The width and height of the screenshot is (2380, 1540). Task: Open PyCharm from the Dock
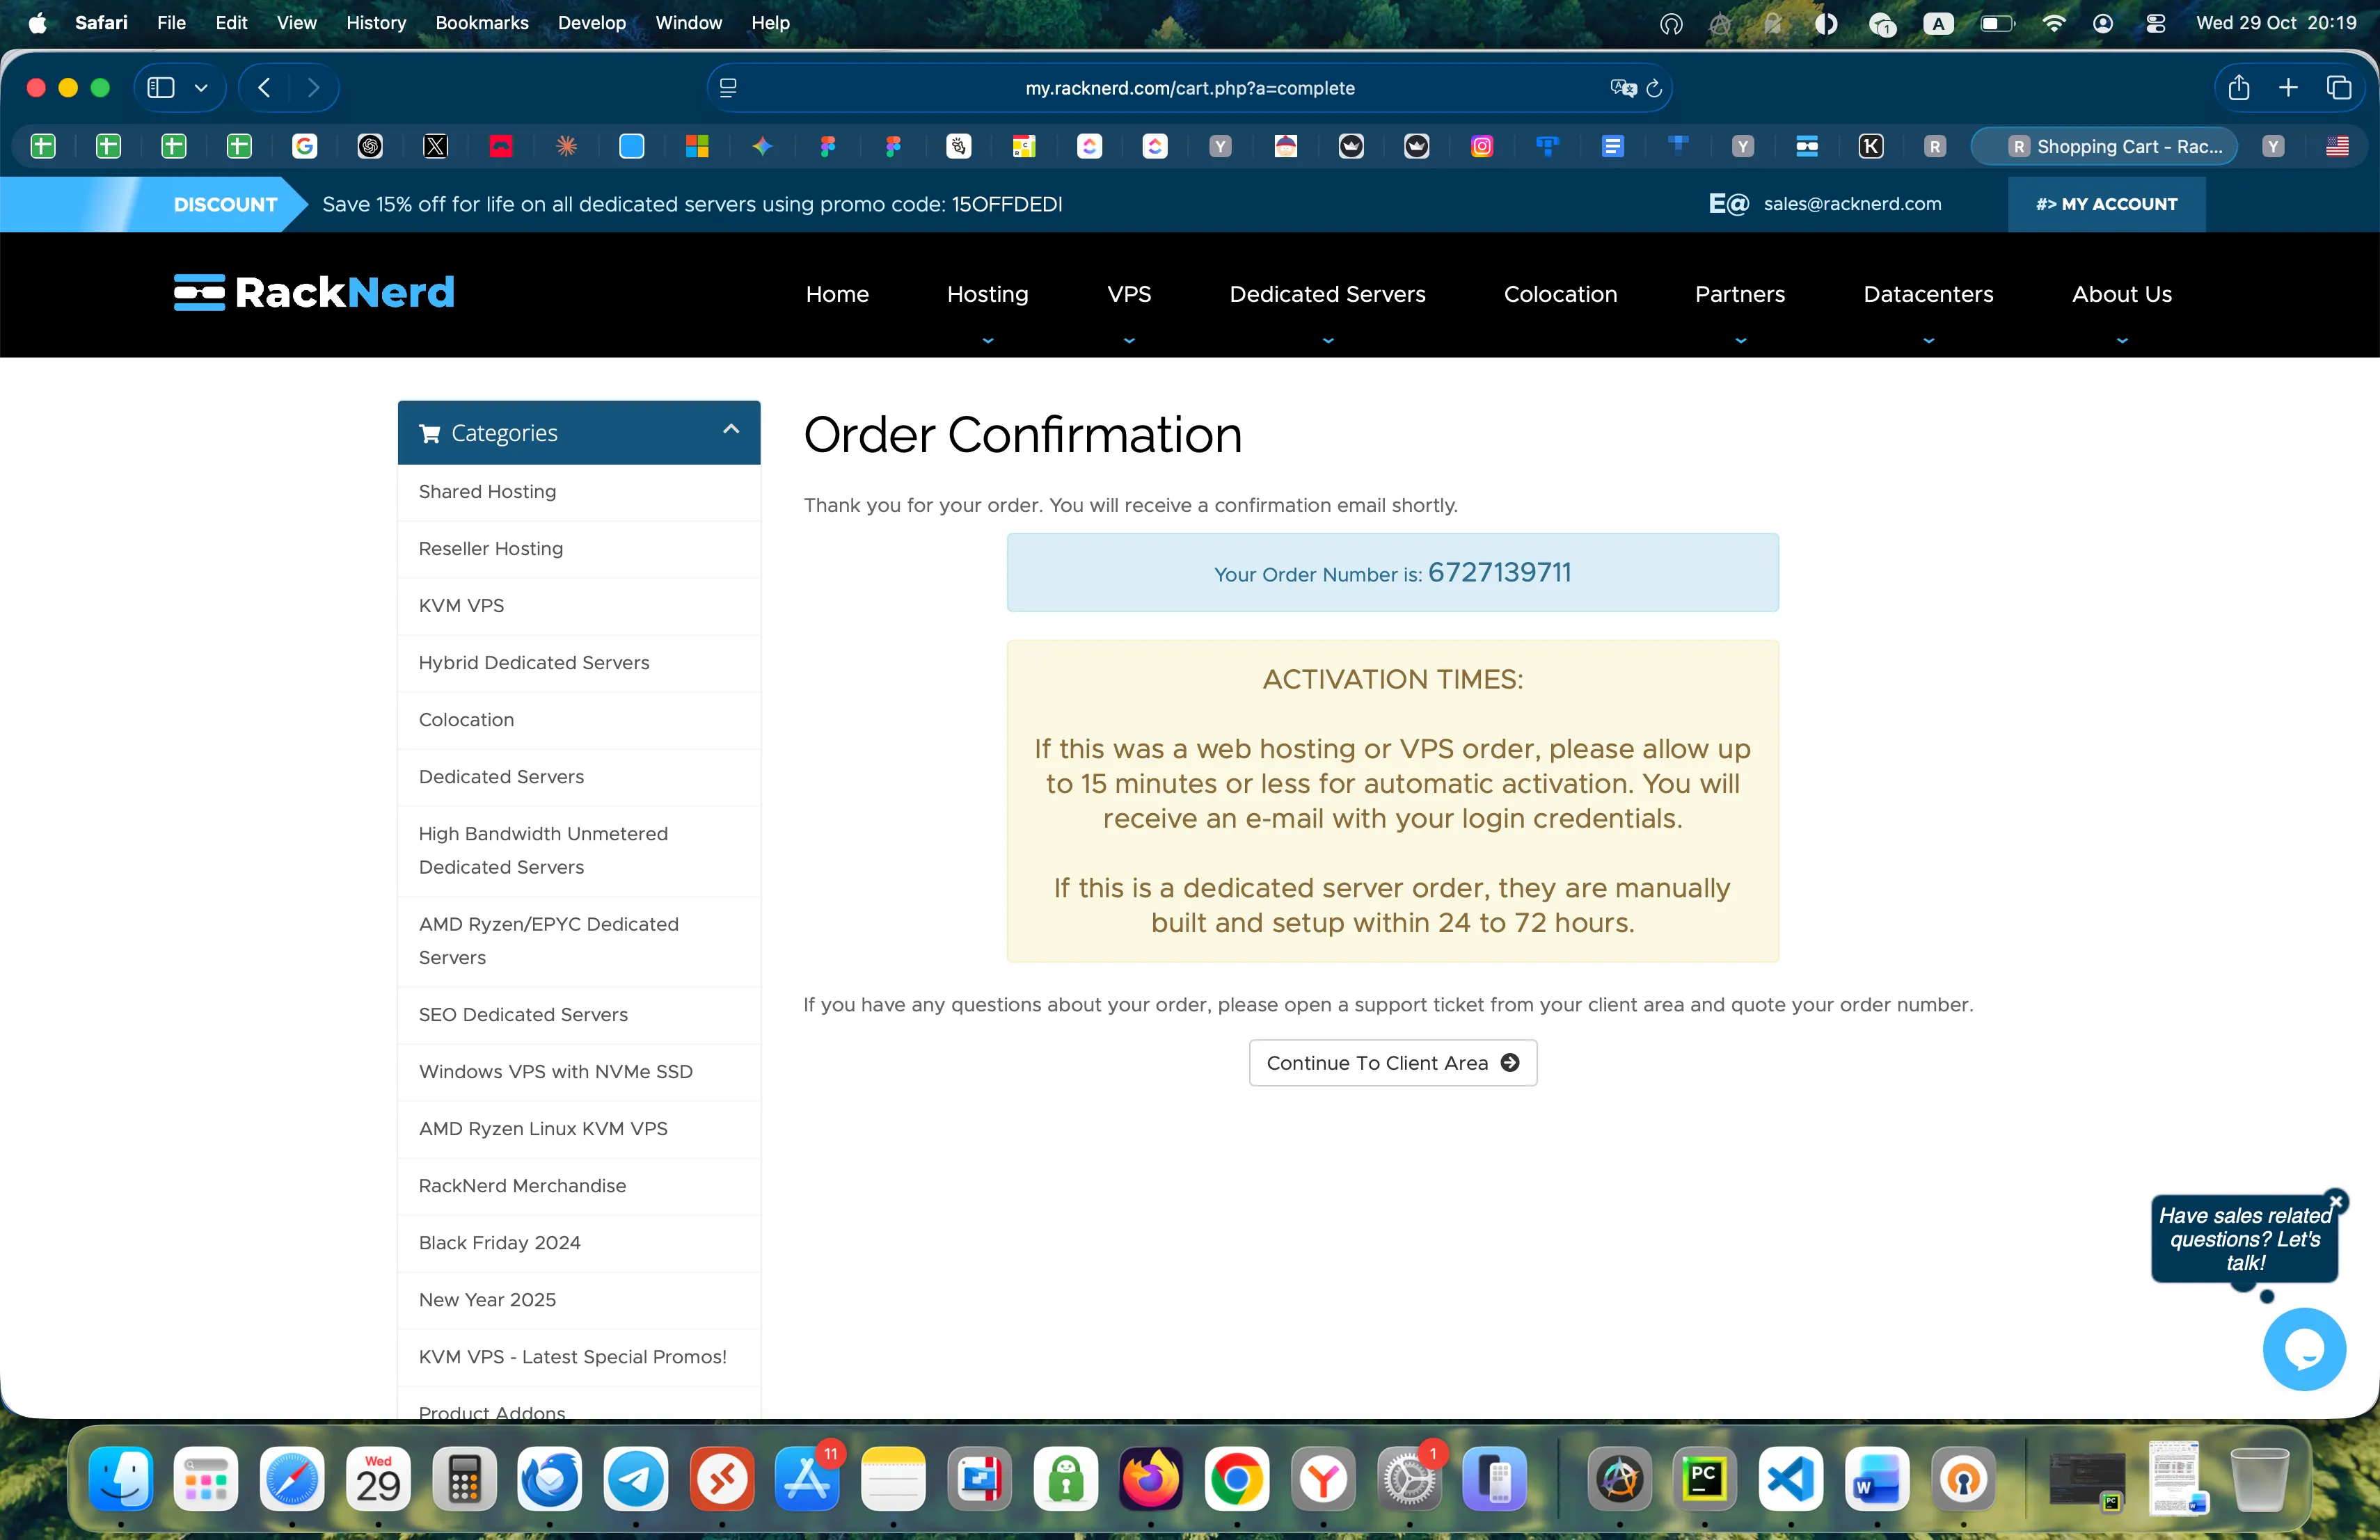(1705, 1479)
